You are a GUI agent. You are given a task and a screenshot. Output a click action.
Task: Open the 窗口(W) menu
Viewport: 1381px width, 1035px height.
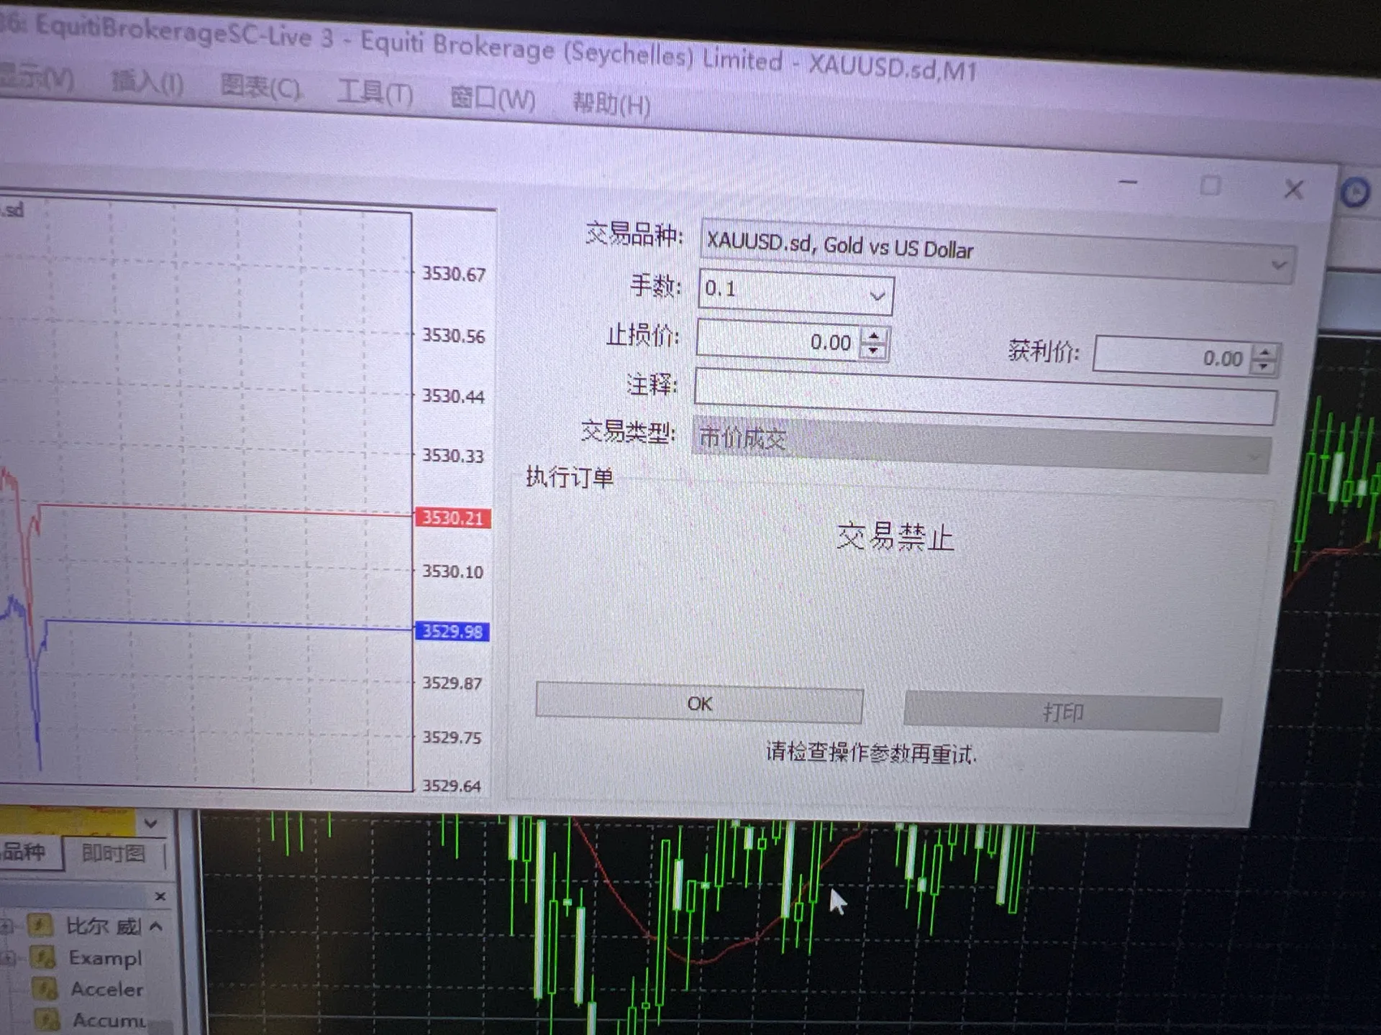(x=493, y=98)
